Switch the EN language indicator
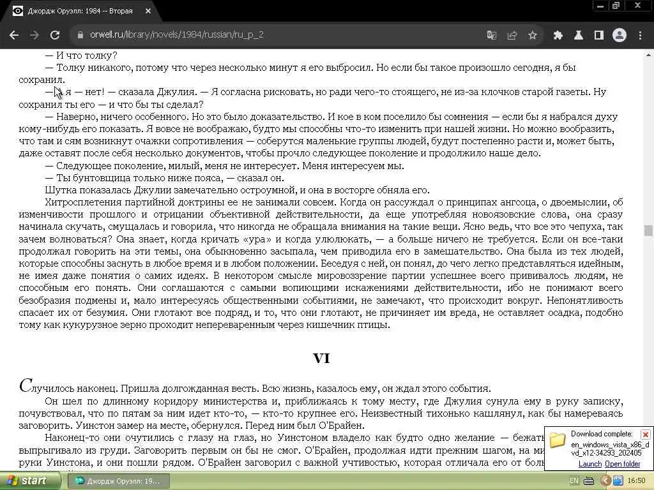Image resolution: width=654 pixels, height=490 pixels. click(x=574, y=481)
